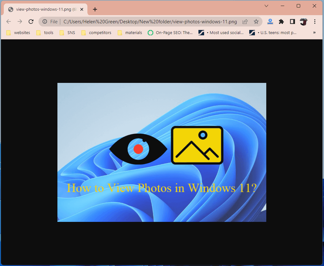The width and height of the screenshot is (324, 266).
Task: Open the user profile avatar menu
Action: point(303,22)
